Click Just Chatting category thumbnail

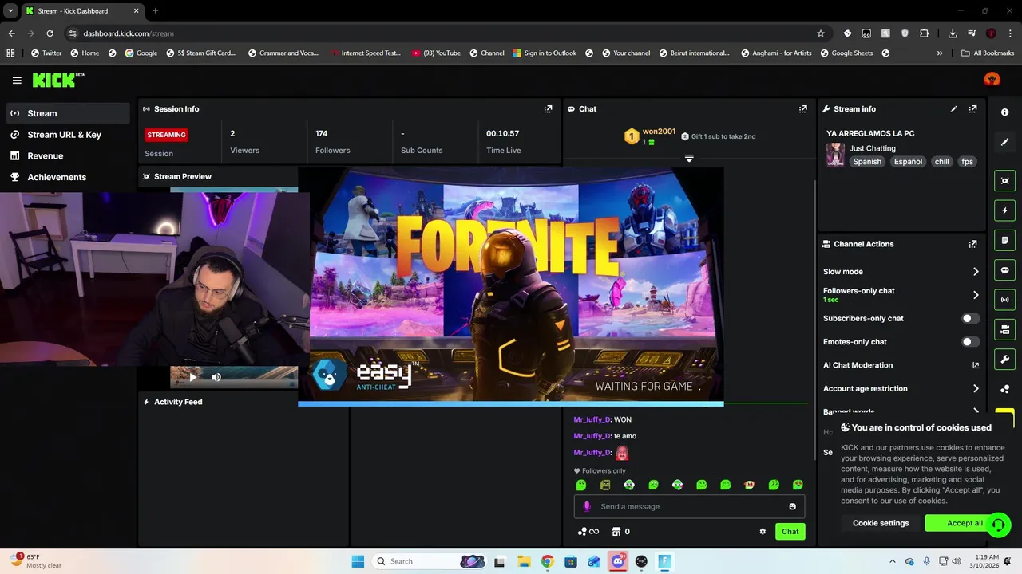(835, 155)
